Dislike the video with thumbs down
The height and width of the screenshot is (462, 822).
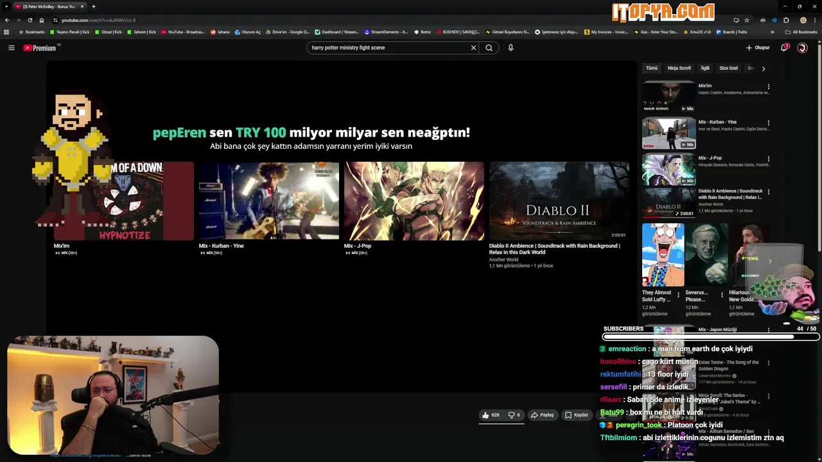tap(514, 415)
